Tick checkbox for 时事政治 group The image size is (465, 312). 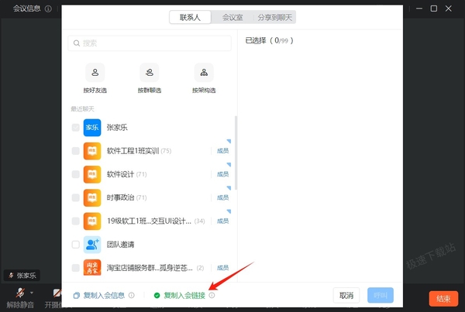point(76,197)
